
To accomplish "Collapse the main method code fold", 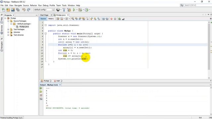I will pyautogui.click(x=46, y=34).
